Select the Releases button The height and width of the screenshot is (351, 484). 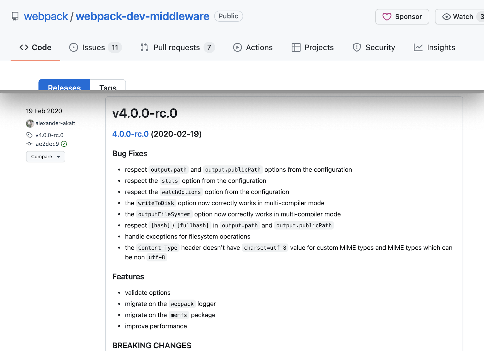coord(64,85)
